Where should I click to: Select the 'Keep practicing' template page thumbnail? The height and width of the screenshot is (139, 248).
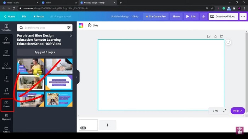pos(59,99)
